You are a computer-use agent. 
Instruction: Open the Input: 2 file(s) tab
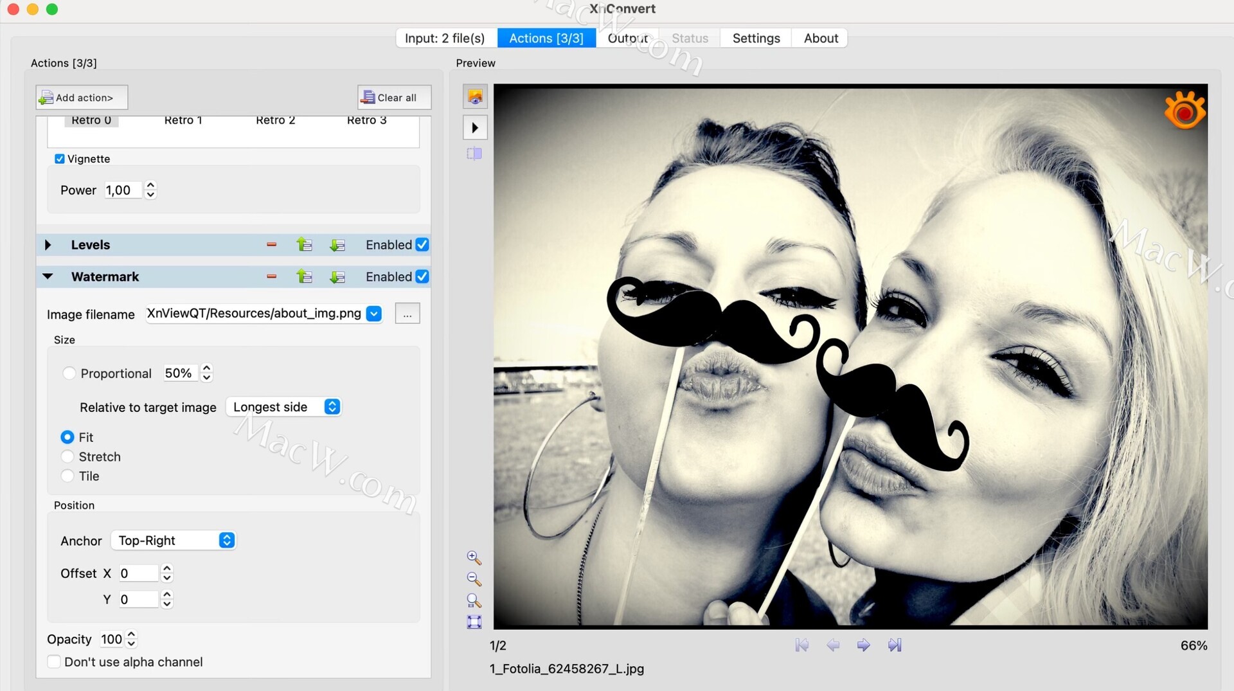pyautogui.click(x=445, y=38)
